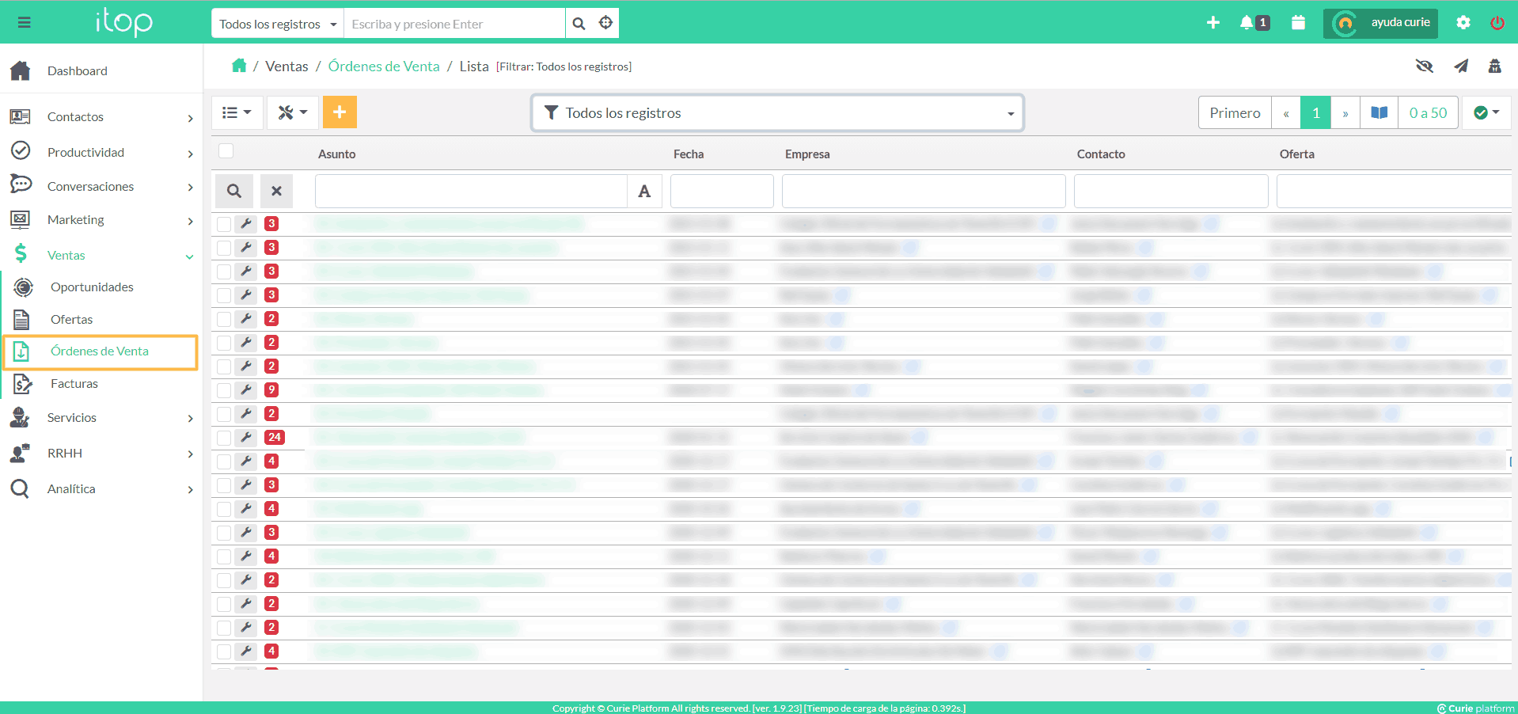
Task: Open the settings gear in header
Action: (x=1463, y=23)
